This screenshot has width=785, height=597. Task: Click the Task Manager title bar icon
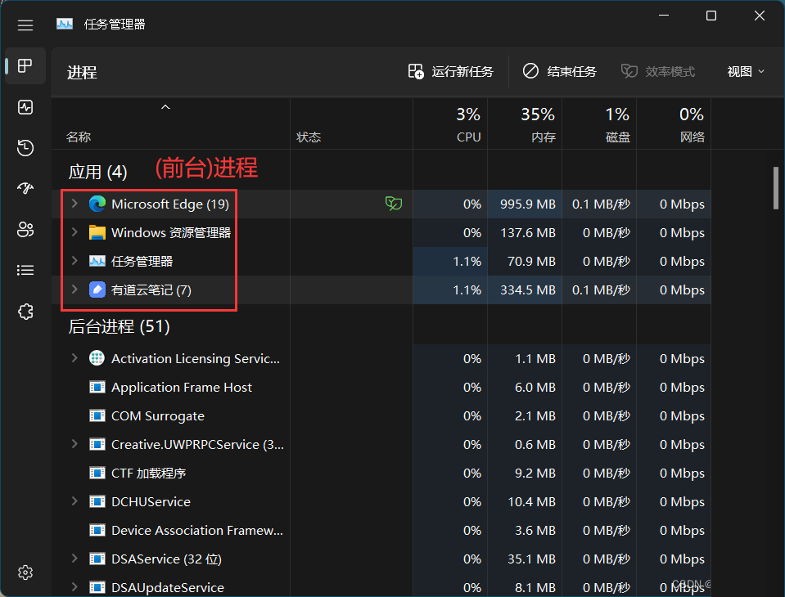pyautogui.click(x=65, y=24)
